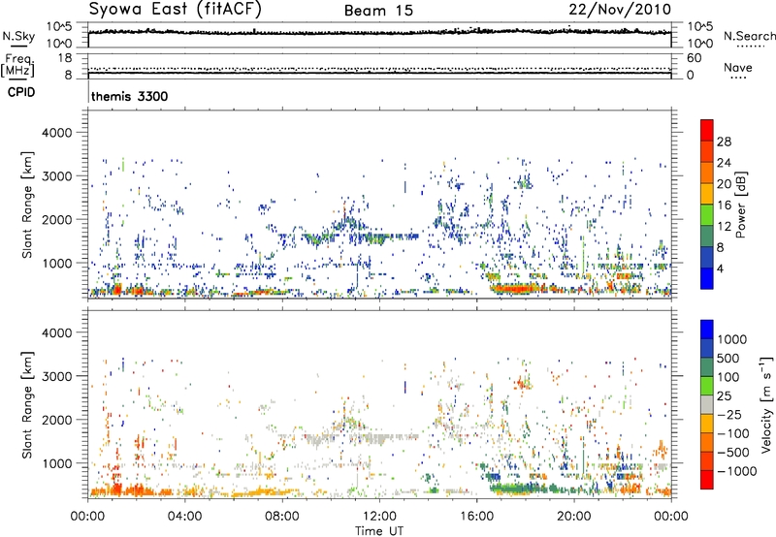Click the 'Slant Range [km]' label of the power plot
776x537 pixels.
[27, 205]
